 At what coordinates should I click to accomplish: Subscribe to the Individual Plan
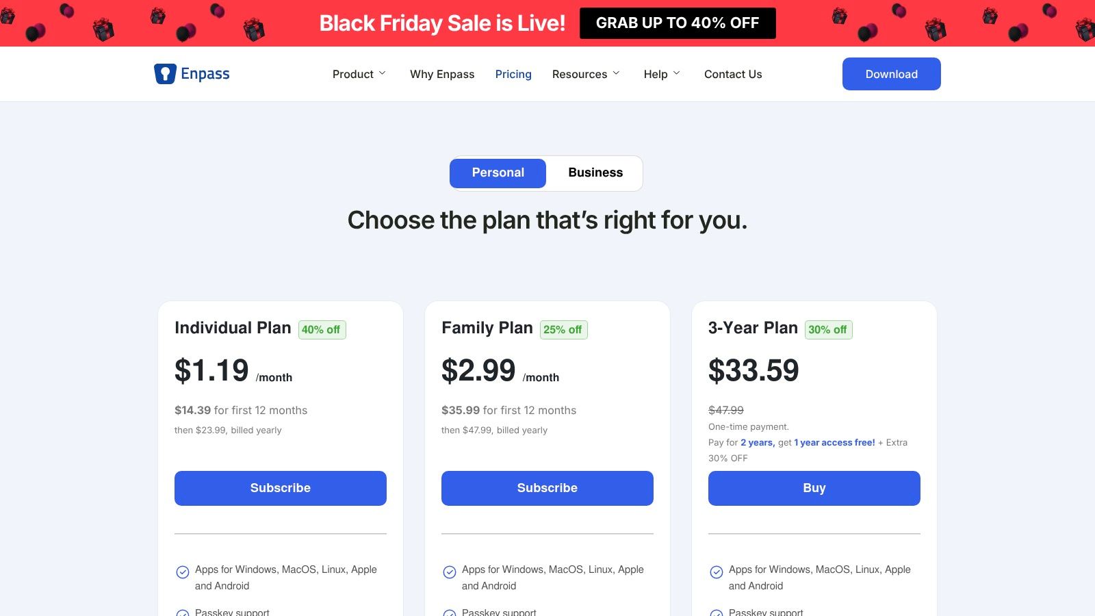[281, 488]
